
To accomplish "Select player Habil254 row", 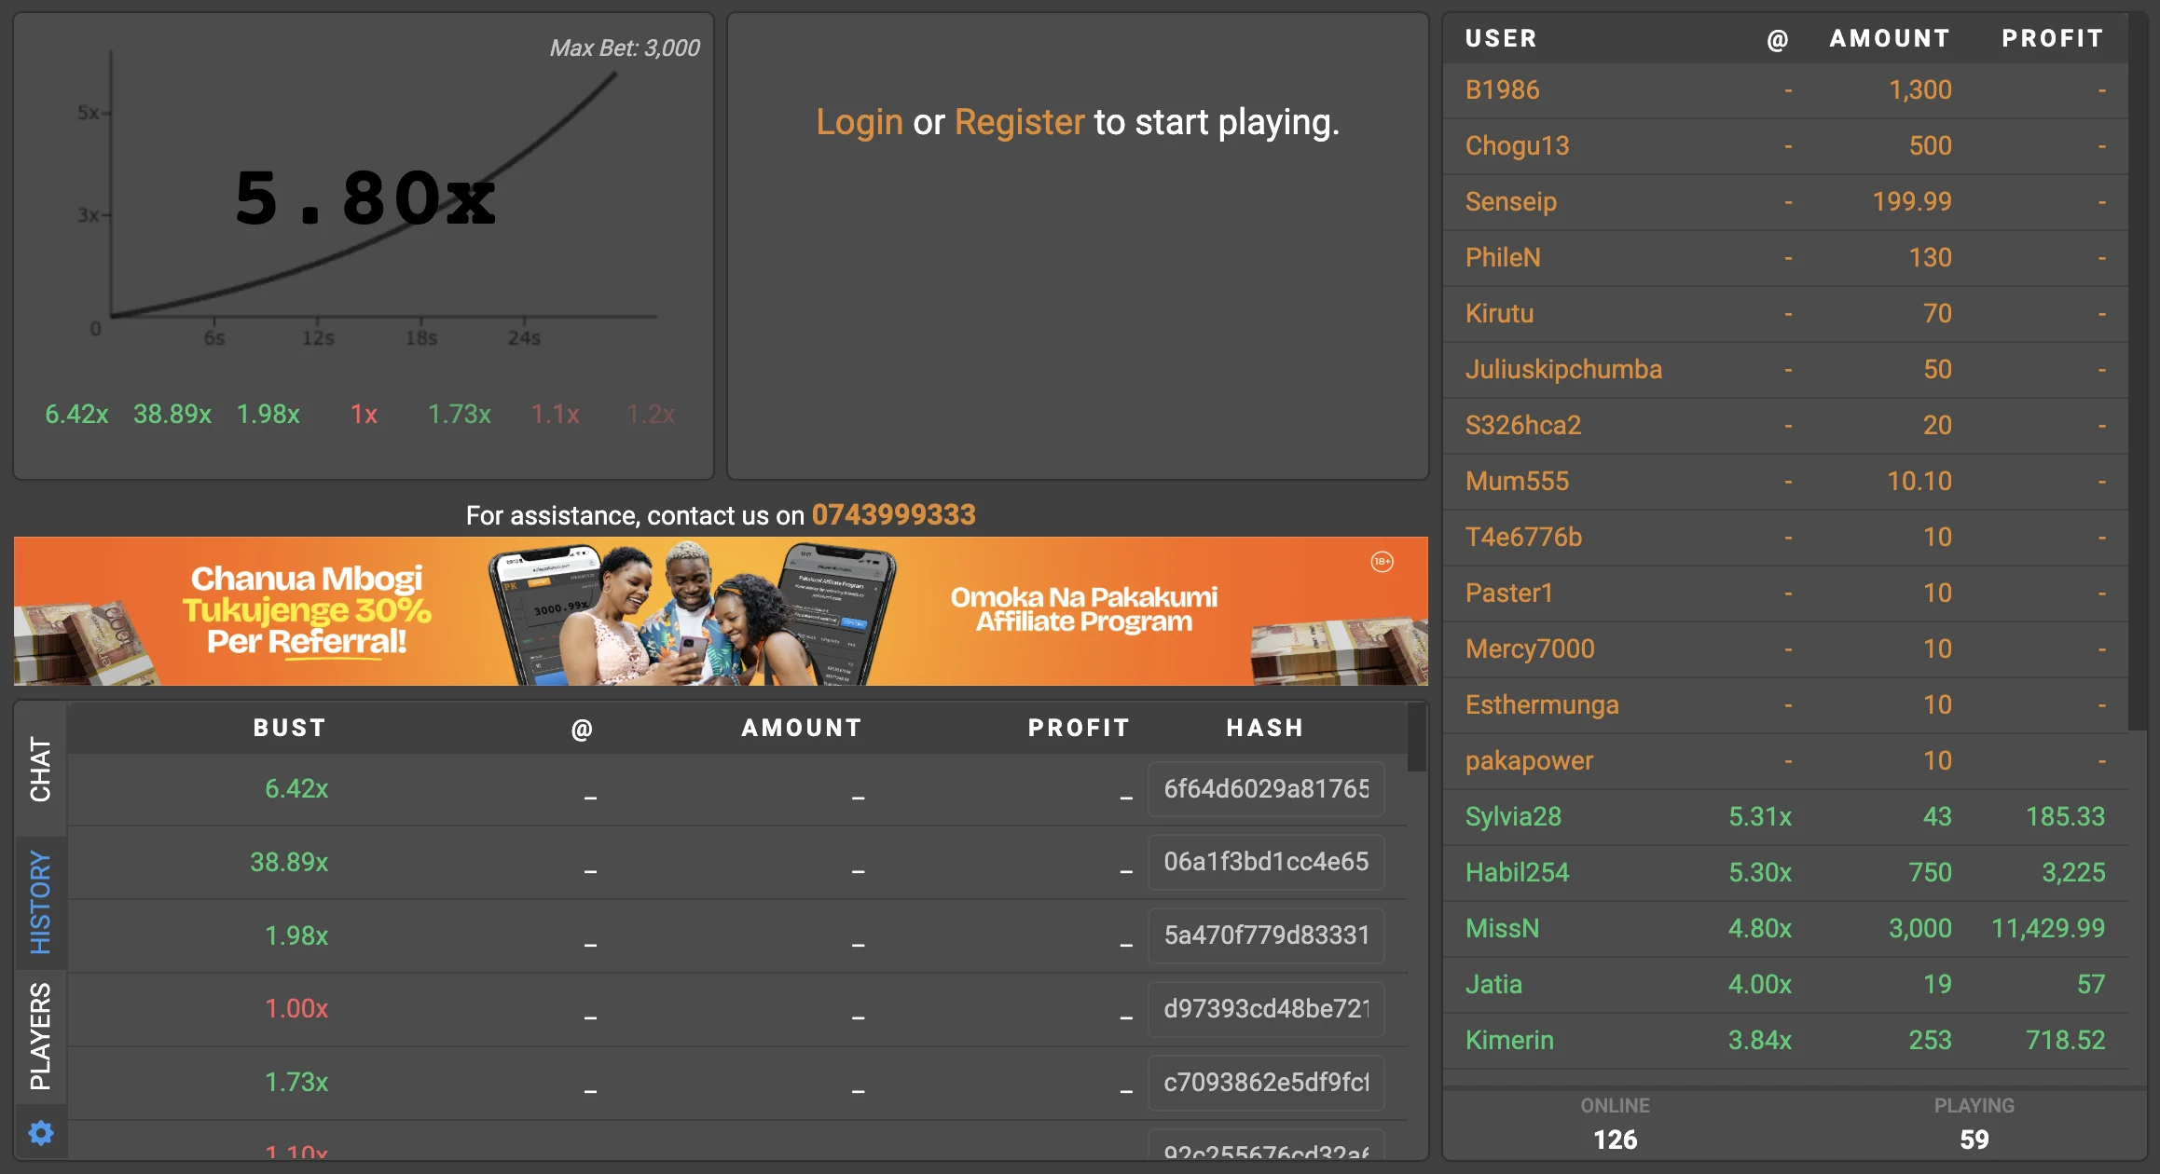I will click(x=1784, y=872).
